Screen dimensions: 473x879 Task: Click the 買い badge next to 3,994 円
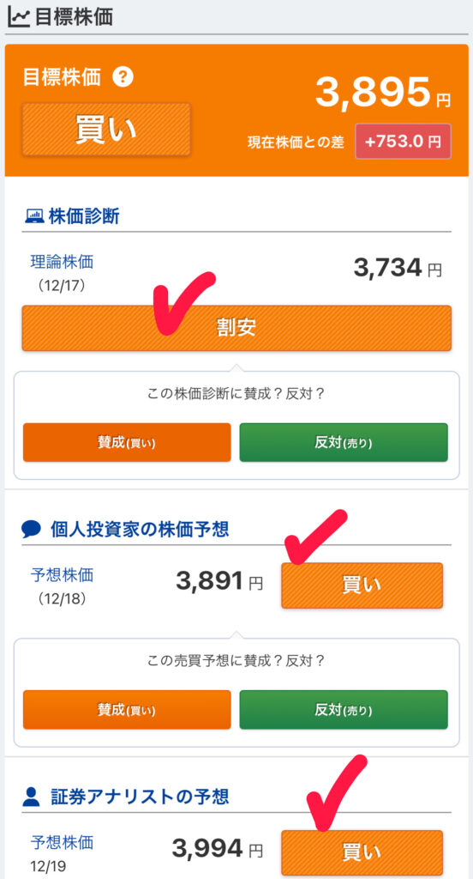tap(362, 852)
